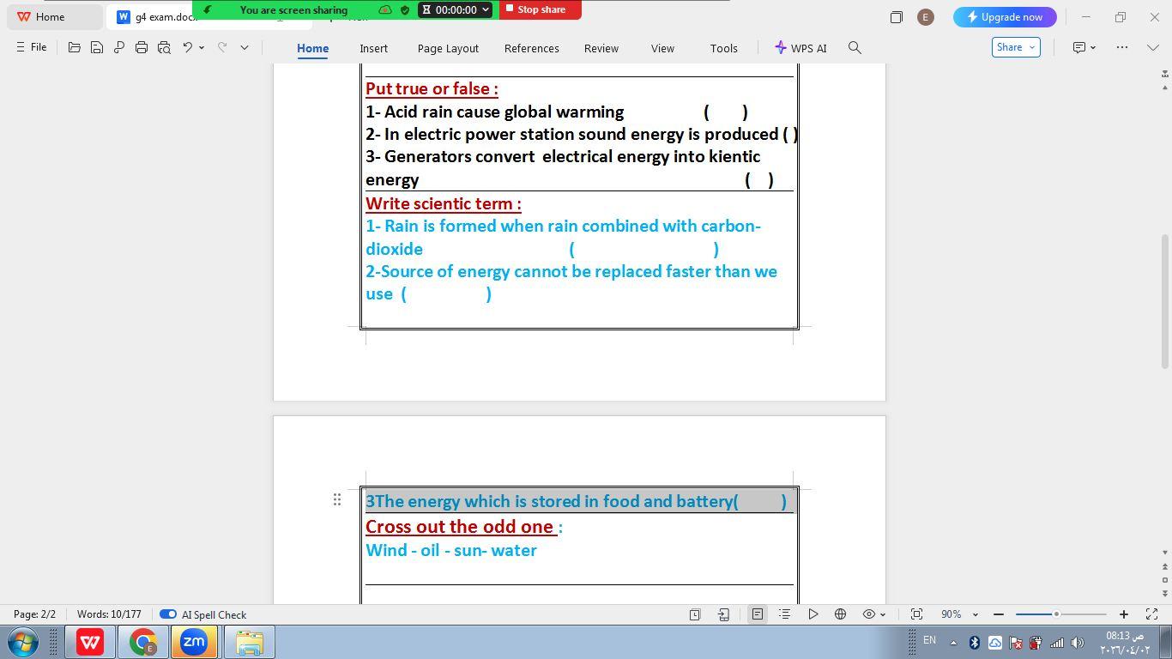The width and height of the screenshot is (1172, 659).
Task: Switch to the Home ribbon tab
Action: [312, 48]
